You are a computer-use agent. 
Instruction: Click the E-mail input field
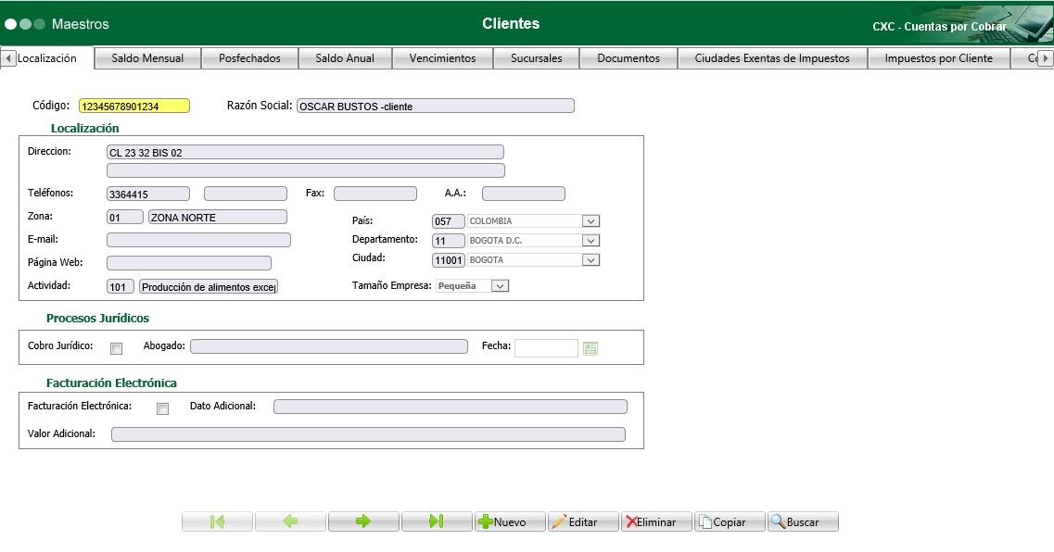point(198,240)
